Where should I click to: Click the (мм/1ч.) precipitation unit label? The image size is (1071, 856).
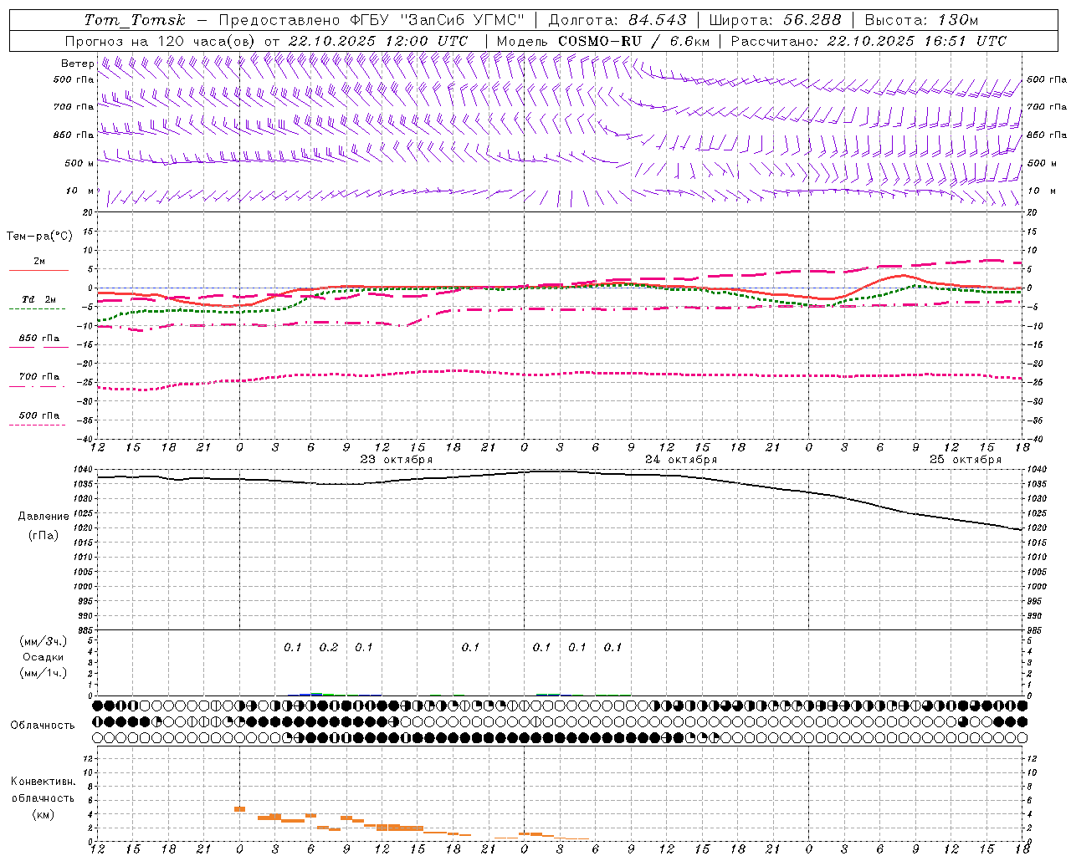[x=44, y=673]
